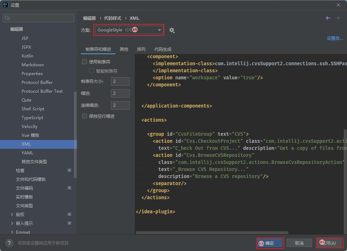Switch to the 代码生成 tab
This screenshot has height=251, width=347.
coord(163,49)
